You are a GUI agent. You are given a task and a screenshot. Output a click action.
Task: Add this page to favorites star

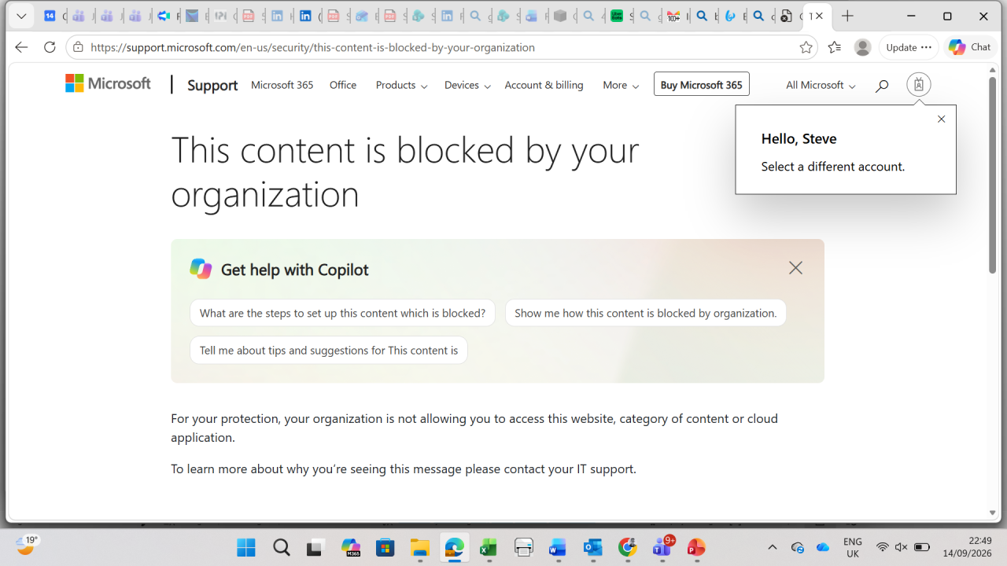tap(806, 47)
